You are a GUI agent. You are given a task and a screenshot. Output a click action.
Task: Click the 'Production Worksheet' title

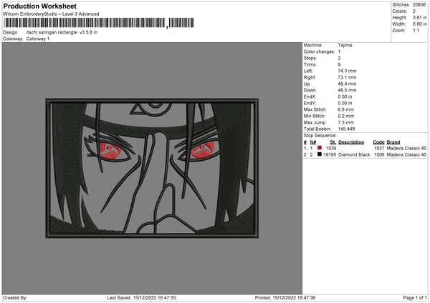pos(40,6)
